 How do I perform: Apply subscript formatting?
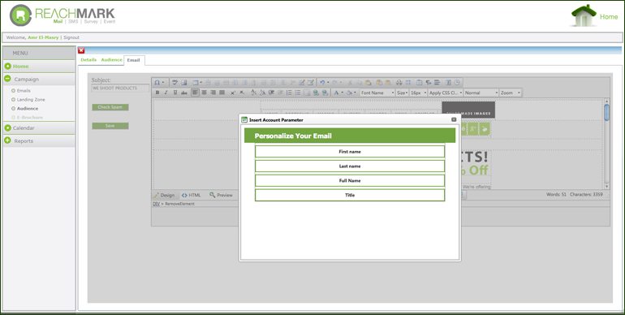coord(242,93)
